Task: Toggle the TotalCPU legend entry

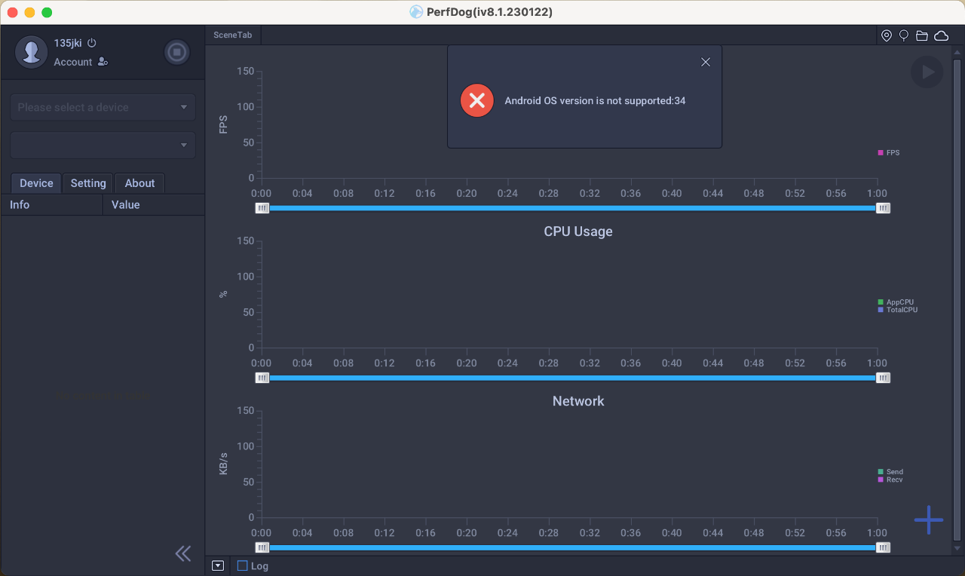Action: pos(898,310)
